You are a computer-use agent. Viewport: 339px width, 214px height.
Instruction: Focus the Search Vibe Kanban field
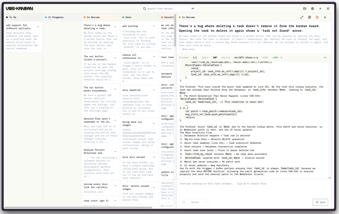pyautogui.click(x=166, y=8)
